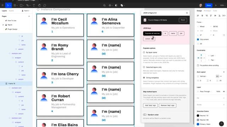
Task: Select the Move tool
Action: (x=8, y=5)
